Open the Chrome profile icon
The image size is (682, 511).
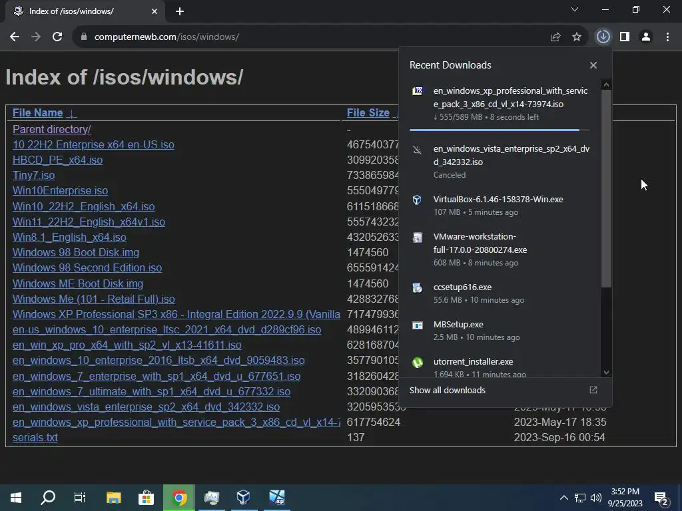click(646, 37)
